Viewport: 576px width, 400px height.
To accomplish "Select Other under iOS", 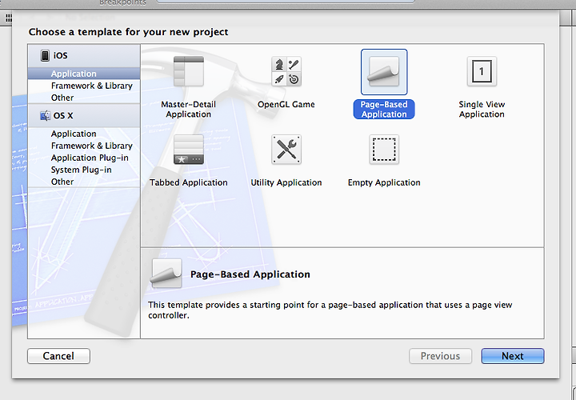I will click(84, 98).
